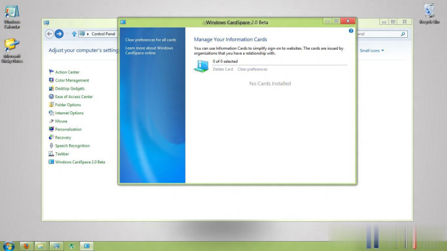
Task: Minimize the Windows CardSpace window
Action: point(328,21)
